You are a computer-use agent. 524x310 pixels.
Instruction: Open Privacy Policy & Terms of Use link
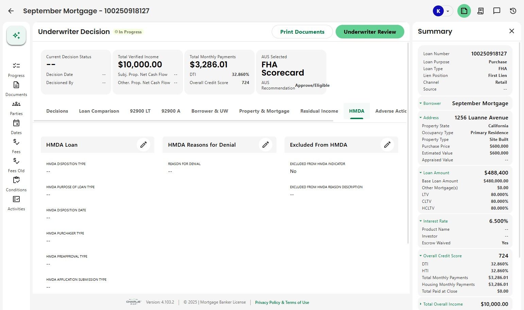(x=282, y=303)
